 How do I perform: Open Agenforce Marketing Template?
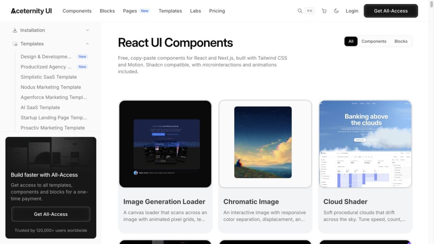tap(54, 97)
